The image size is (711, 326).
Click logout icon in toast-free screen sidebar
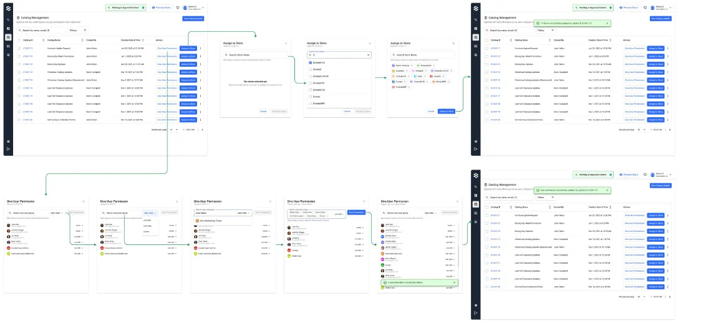point(8,149)
